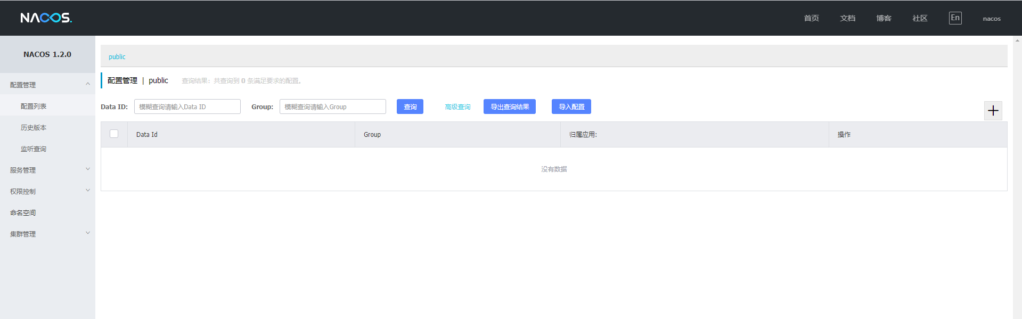Open 文档 in top navigation
Image resolution: width=1022 pixels, height=319 pixels.
[848, 18]
